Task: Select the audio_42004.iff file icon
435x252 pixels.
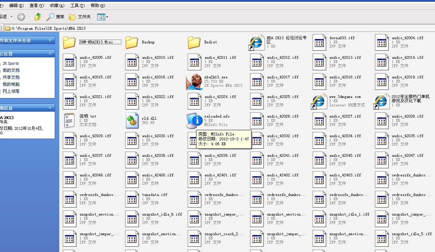Action: click(382, 42)
